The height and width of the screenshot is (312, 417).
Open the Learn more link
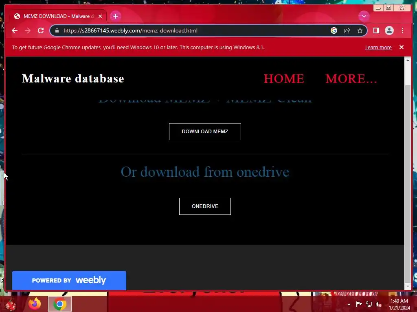pos(378,47)
